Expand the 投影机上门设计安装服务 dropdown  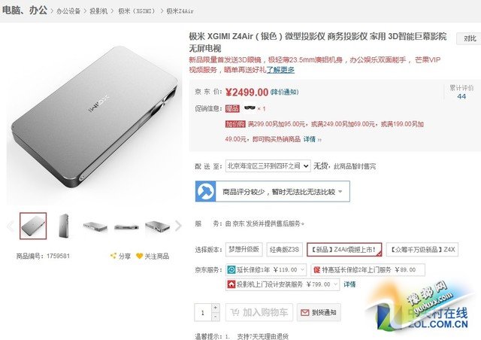coord(283,284)
